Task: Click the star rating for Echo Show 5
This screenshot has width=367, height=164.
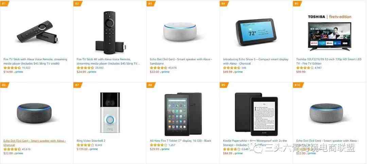Action: click(x=232, y=68)
